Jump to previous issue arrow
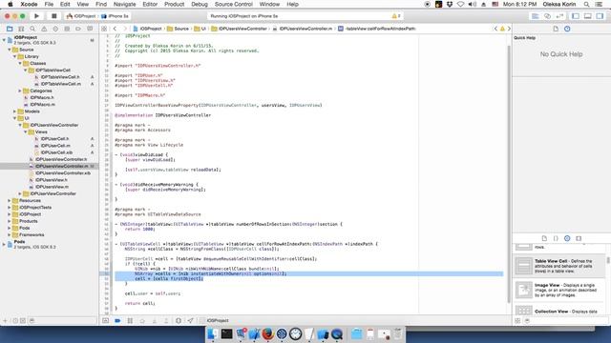The width and height of the screenshot is (611, 343). click(x=495, y=29)
